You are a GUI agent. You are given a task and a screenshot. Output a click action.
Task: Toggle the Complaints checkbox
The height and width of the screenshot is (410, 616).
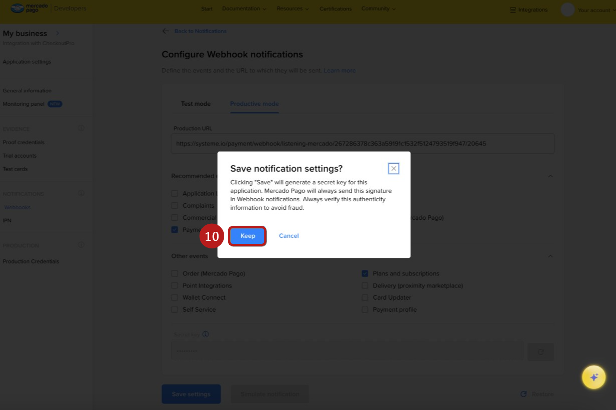(x=175, y=206)
